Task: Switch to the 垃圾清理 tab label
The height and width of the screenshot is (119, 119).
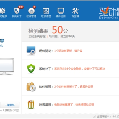Action: [x=46, y=17]
